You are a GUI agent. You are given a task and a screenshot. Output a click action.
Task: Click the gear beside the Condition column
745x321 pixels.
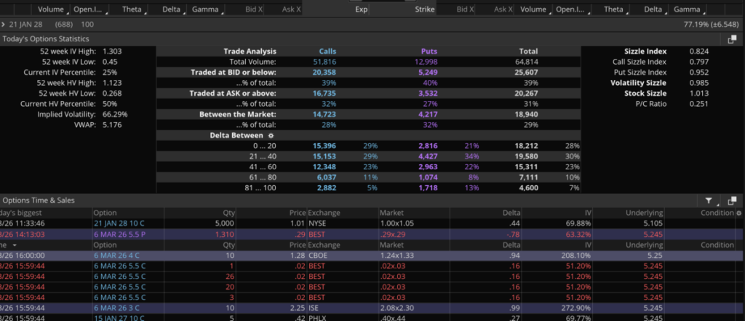click(x=739, y=213)
